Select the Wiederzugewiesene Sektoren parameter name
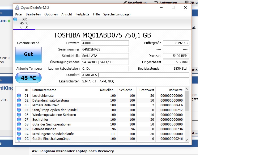 coord(54,115)
